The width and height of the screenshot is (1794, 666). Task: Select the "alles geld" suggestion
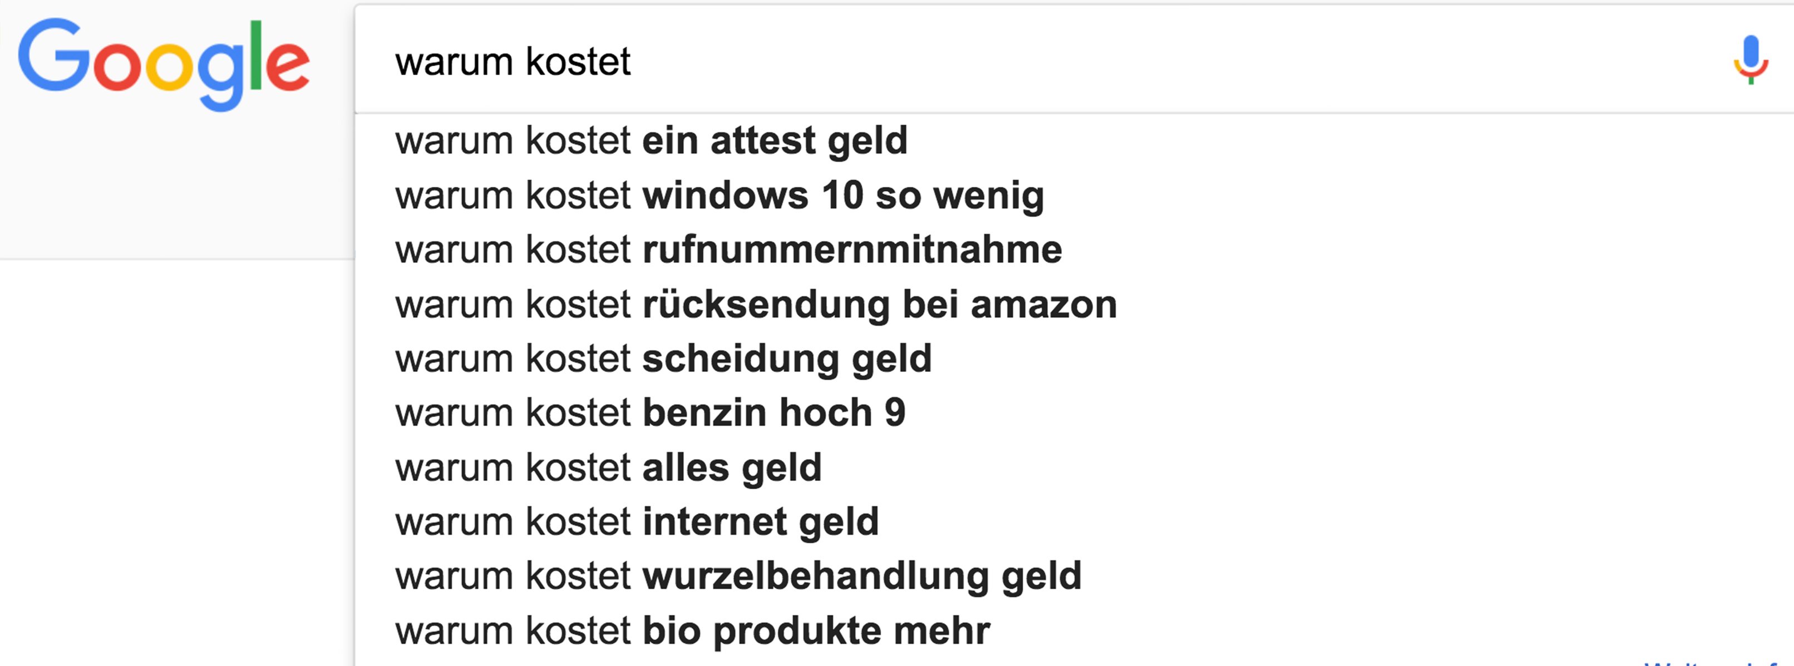coord(608,468)
